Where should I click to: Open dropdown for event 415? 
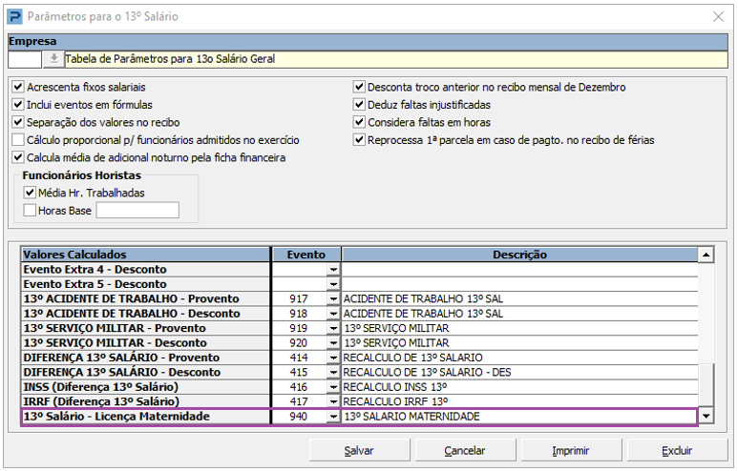(x=333, y=372)
